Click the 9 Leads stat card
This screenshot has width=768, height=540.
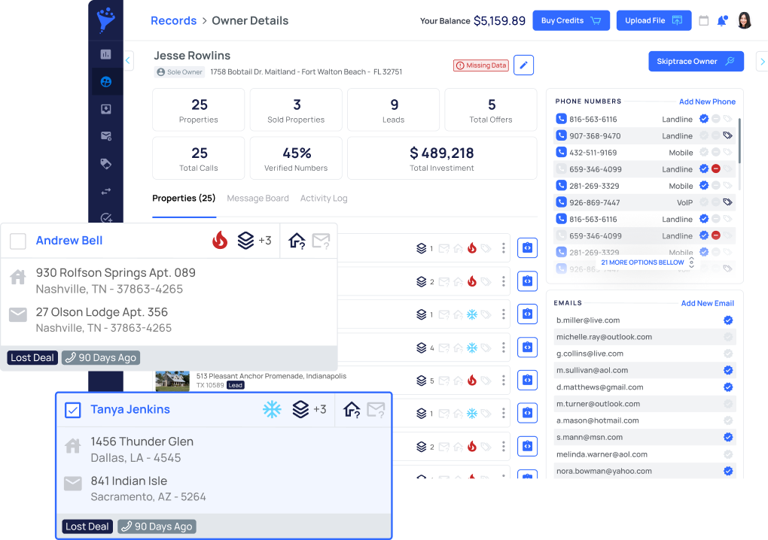(393, 110)
